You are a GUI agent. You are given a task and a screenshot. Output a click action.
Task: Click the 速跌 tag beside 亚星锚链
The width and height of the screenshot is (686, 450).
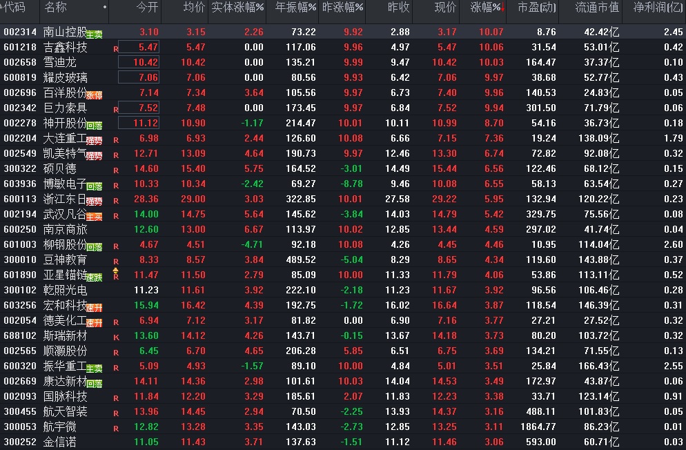coord(94,278)
